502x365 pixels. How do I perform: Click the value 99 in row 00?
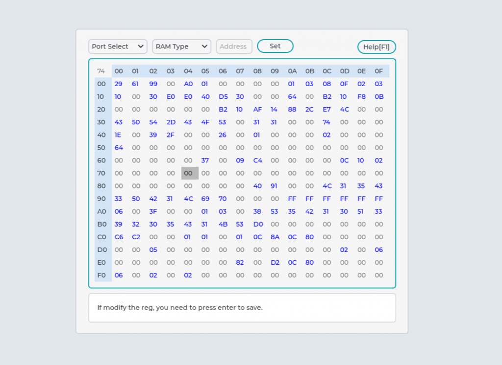coord(153,84)
